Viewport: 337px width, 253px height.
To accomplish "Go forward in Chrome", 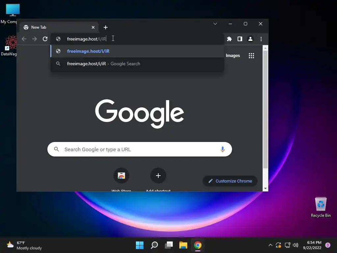I will pos(34,39).
